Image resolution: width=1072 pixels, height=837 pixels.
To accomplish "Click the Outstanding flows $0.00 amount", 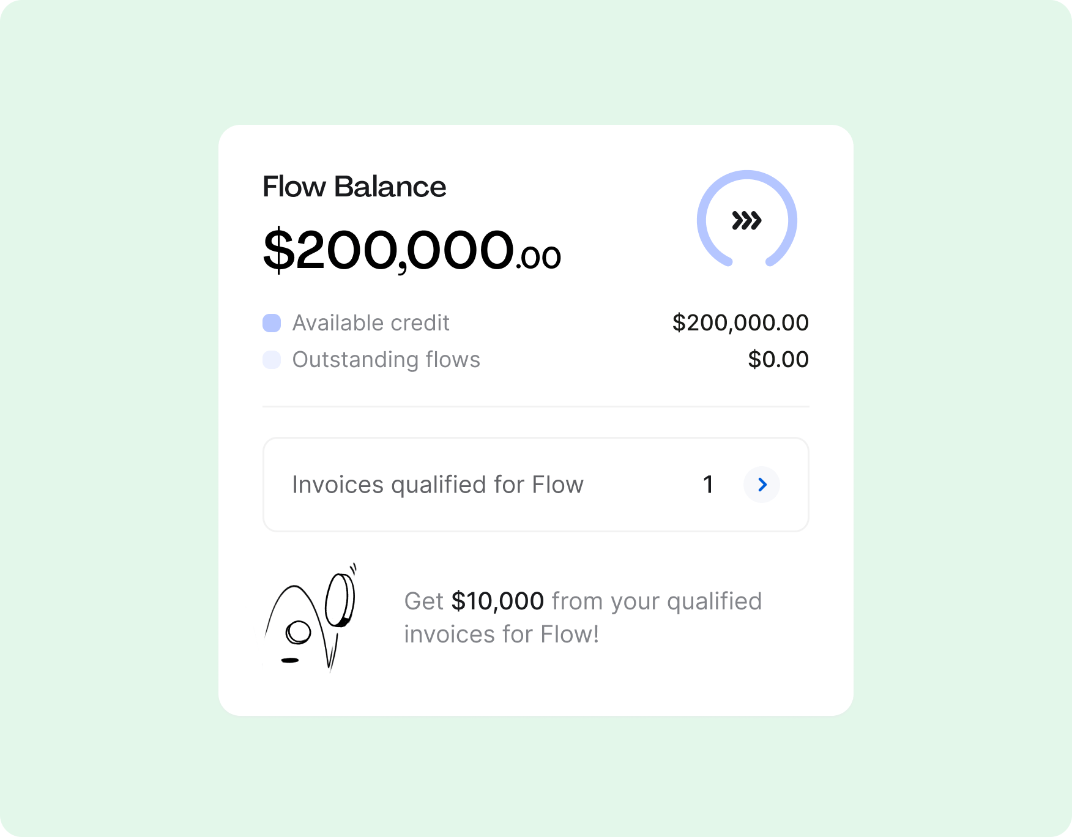I will click(x=778, y=360).
